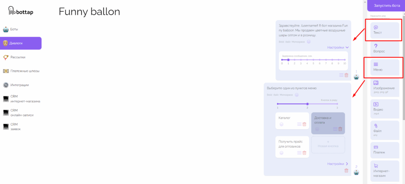Toggle Bold formatting in greeting message

click(x=281, y=42)
